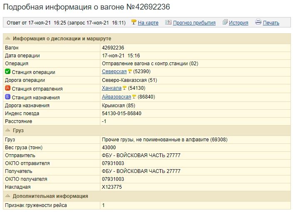This screenshot has height=212, width=293.
Task: Open the На карте link
Action: click(x=148, y=23)
